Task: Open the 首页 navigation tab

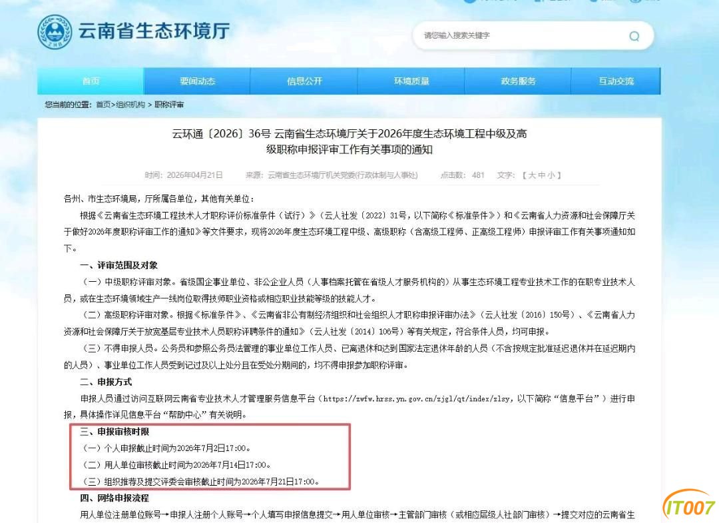Action: (x=91, y=81)
